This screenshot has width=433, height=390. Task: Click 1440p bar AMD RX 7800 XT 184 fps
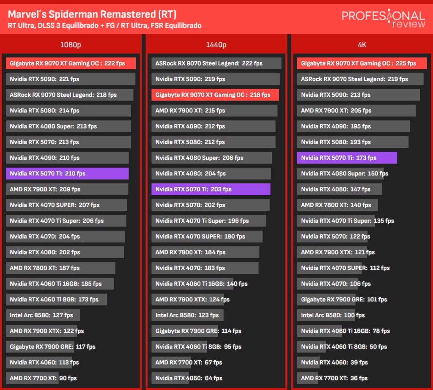206,252
